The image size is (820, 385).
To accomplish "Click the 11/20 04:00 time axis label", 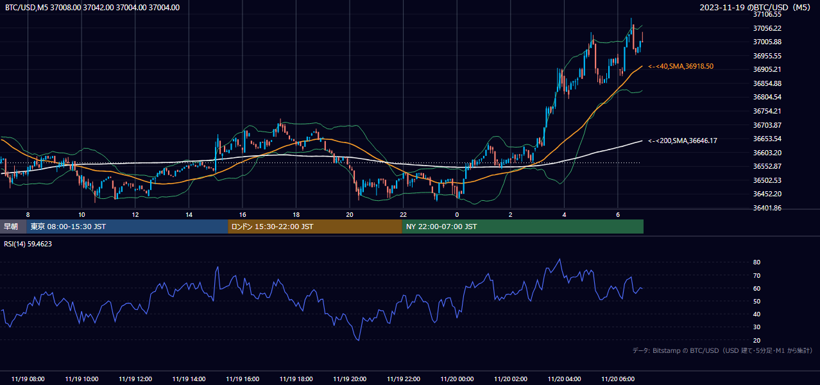I will pos(564,379).
